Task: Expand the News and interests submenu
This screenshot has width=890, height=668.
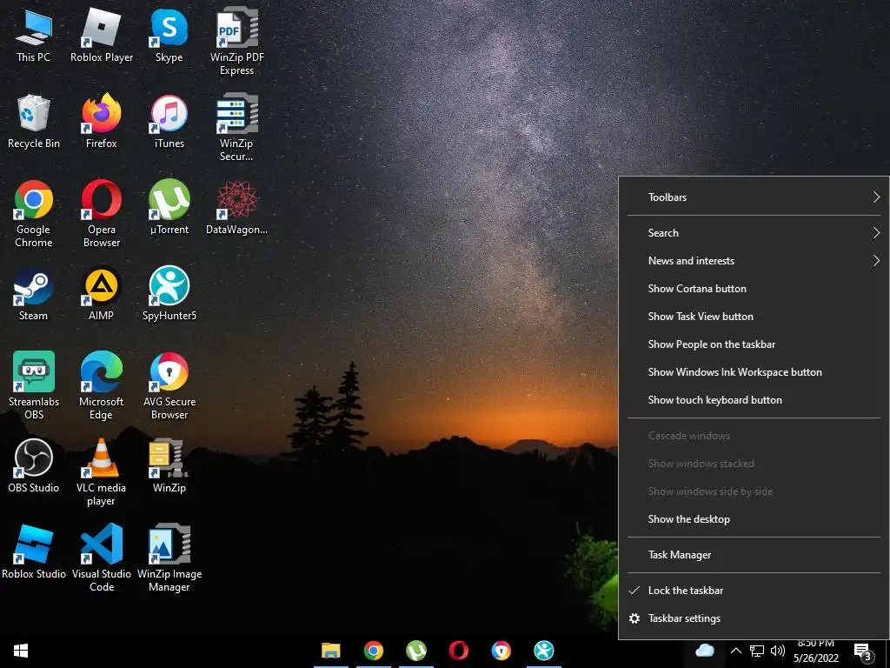Action: click(754, 261)
